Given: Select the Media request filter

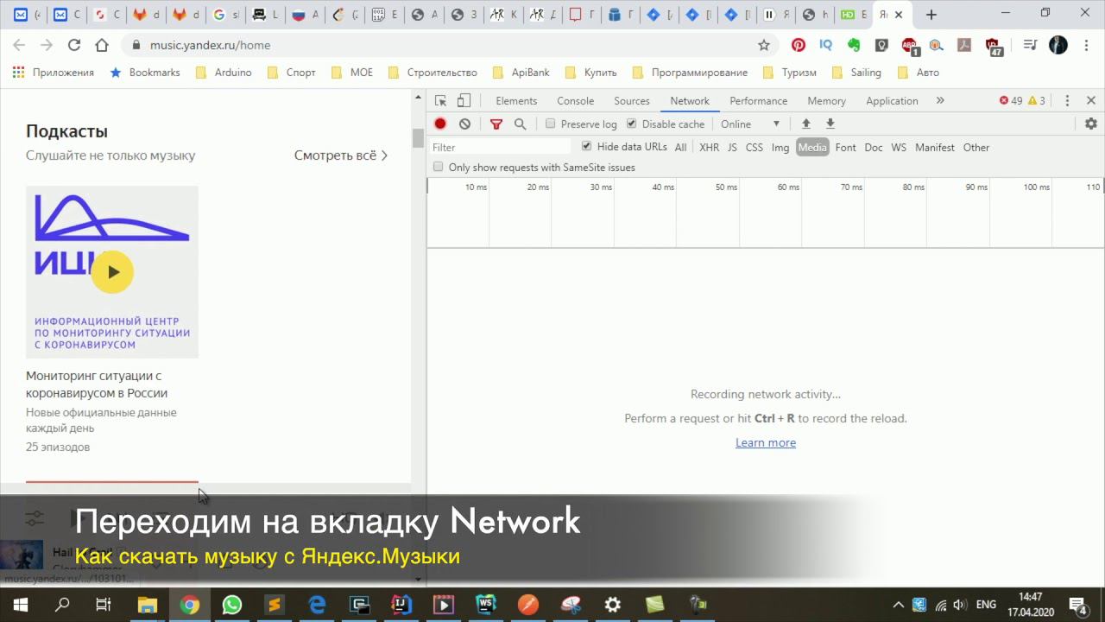Looking at the screenshot, I should tap(812, 148).
